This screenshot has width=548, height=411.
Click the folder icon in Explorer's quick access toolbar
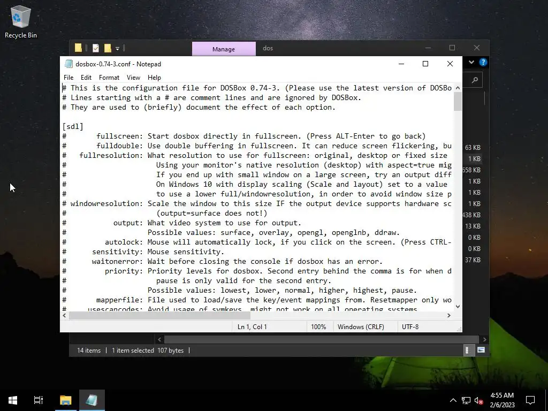(x=78, y=48)
